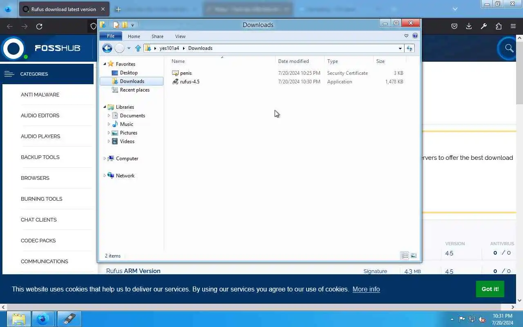
Task: Accept cookies with the Got it! button
Action: [490, 289]
